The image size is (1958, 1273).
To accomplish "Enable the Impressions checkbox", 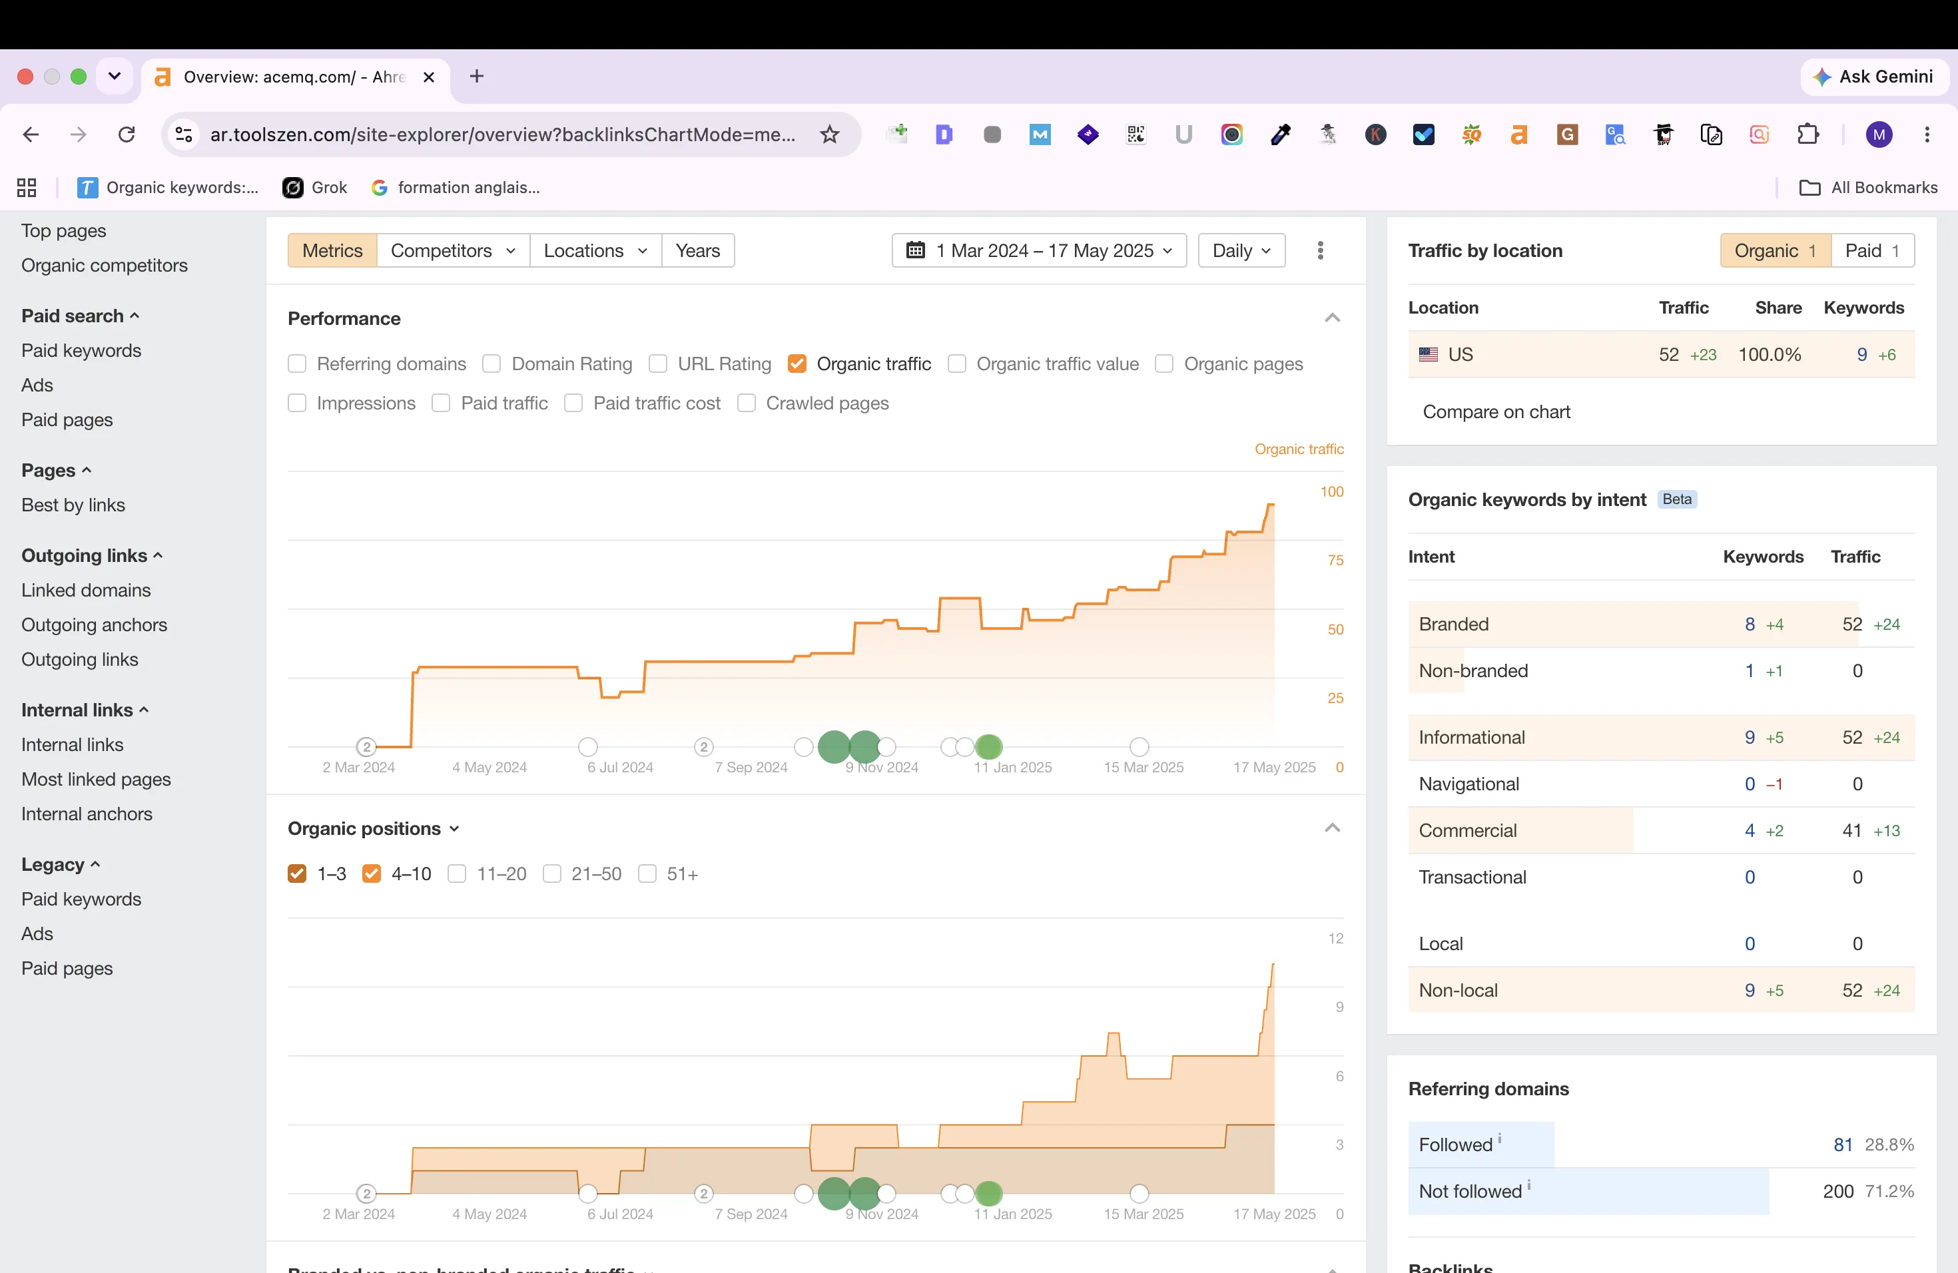I will point(297,403).
